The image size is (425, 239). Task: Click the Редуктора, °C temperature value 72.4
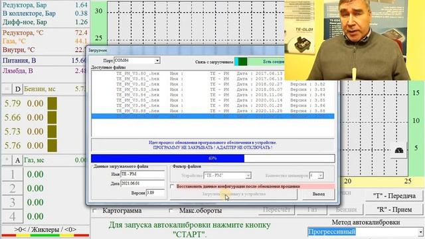[81, 33]
